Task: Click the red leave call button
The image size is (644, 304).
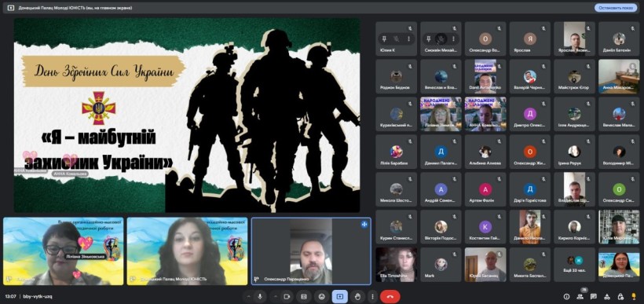Action: coord(390,296)
